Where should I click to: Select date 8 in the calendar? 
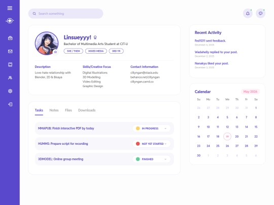pyautogui.click(x=256, y=117)
